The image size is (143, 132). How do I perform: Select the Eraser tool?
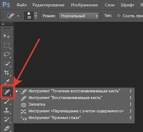pyautogui.click(x=7, y=128)
